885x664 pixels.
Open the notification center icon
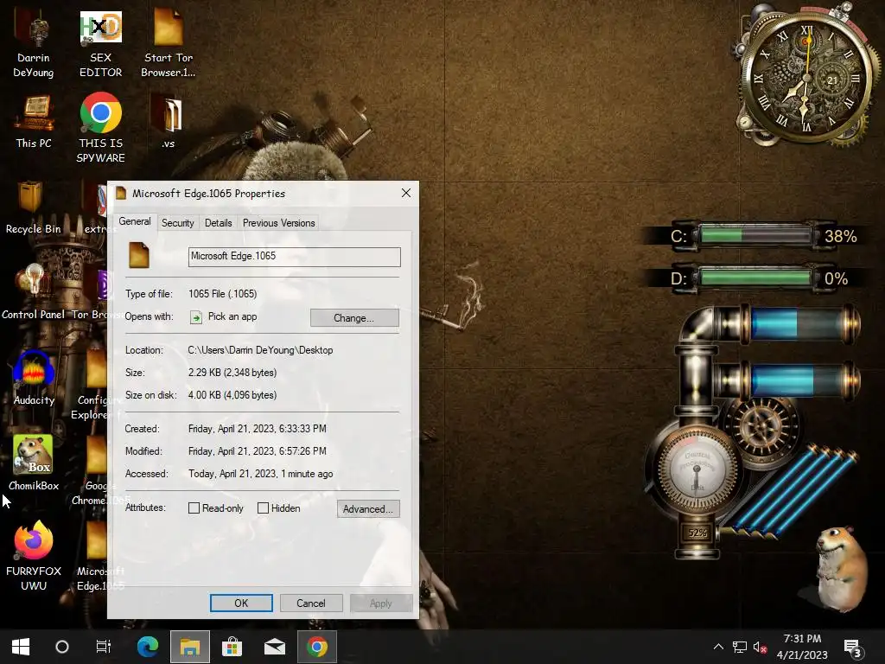[852, 648]
